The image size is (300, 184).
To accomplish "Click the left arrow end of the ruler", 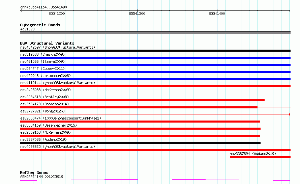I will pyautogui.click(x=21, y=11).
